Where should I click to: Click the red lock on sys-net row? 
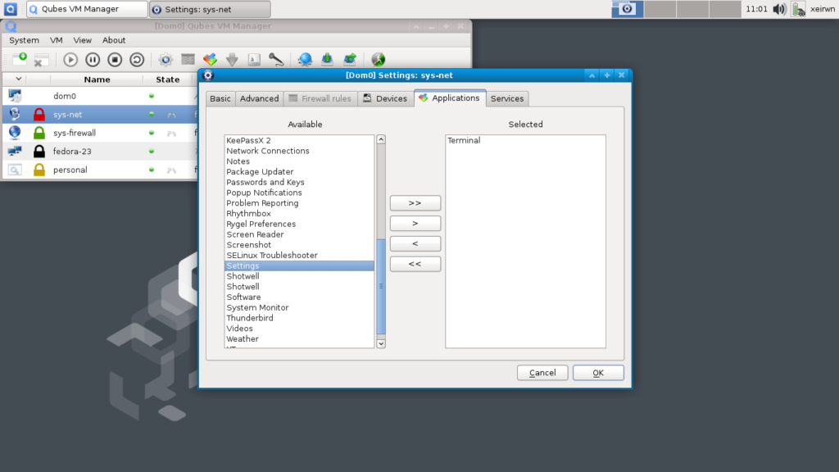tap(39, 115)
